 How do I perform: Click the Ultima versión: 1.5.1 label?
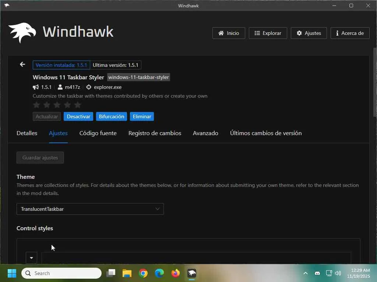116,65
